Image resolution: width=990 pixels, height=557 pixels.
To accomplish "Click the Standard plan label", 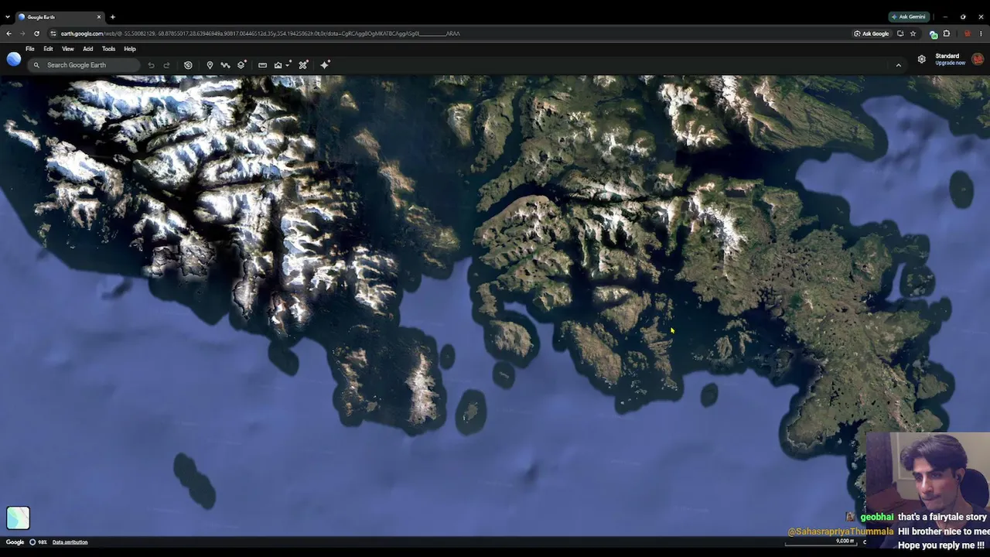I will (x=947, y=56).
